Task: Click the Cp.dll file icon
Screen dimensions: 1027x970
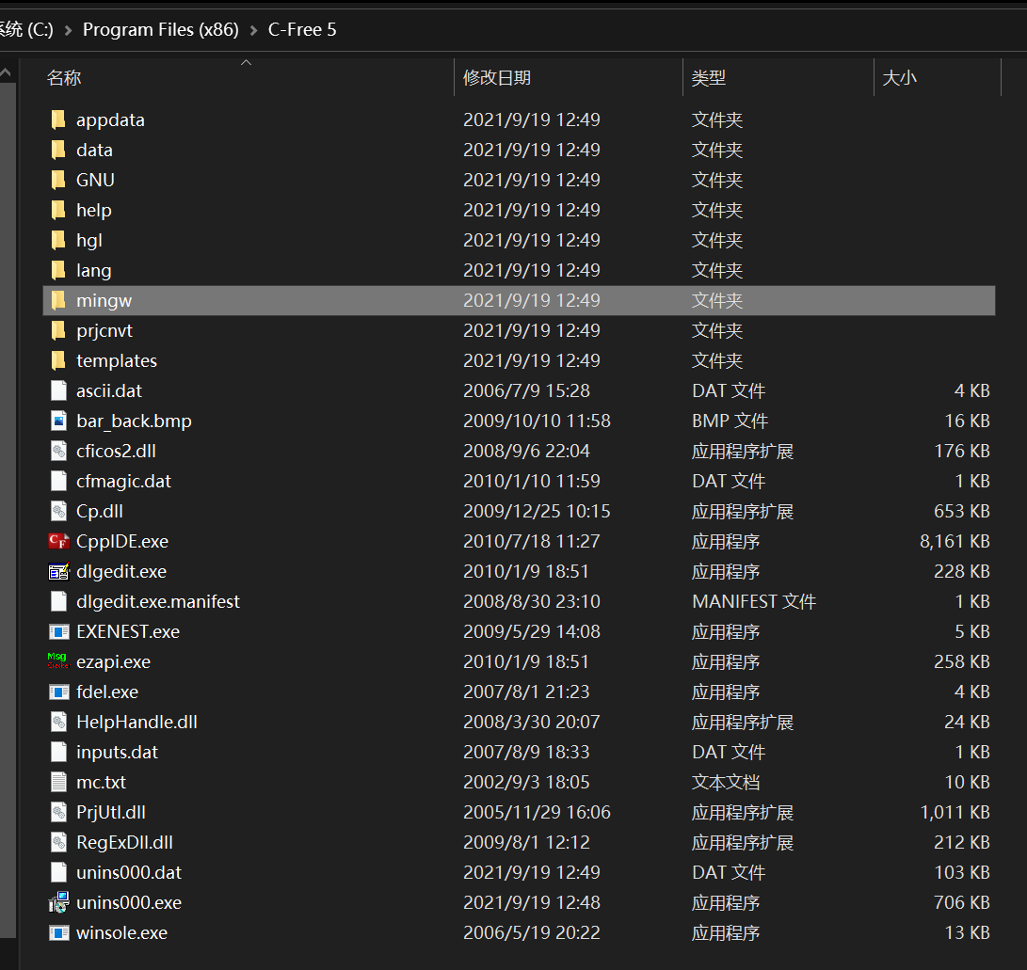Action: pos(59,511)
